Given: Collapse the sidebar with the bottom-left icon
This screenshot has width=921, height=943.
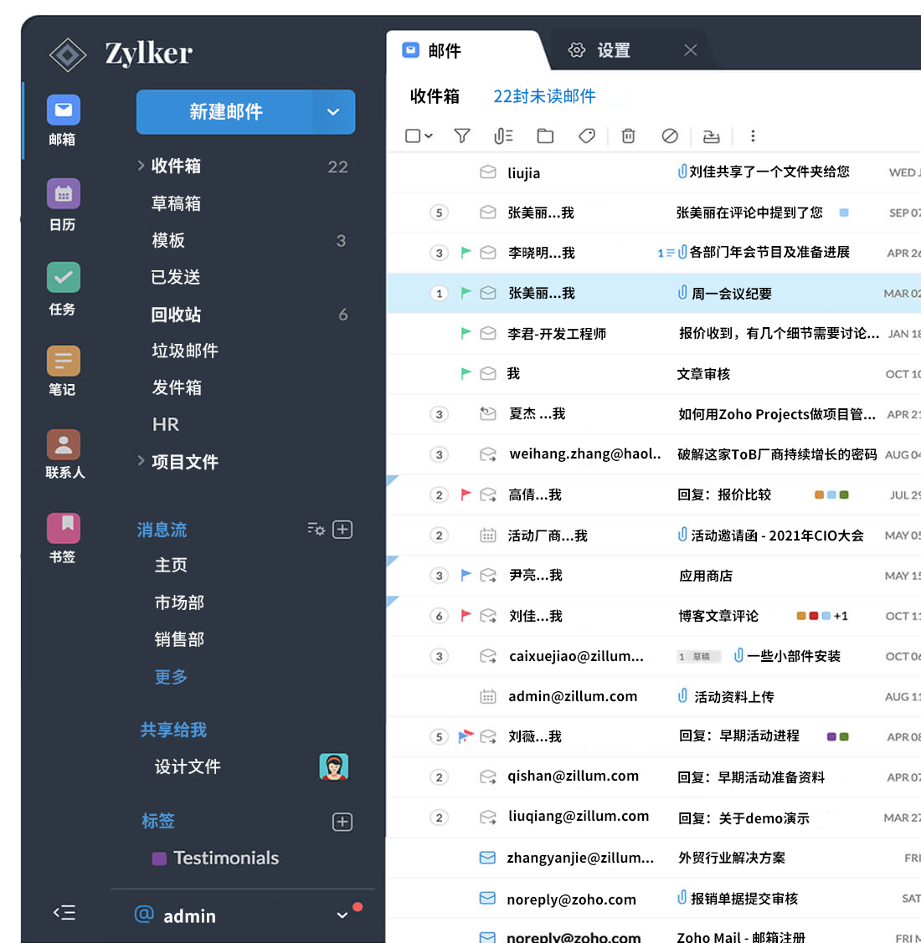Looking at the screenshot, I should coord(64,913).
